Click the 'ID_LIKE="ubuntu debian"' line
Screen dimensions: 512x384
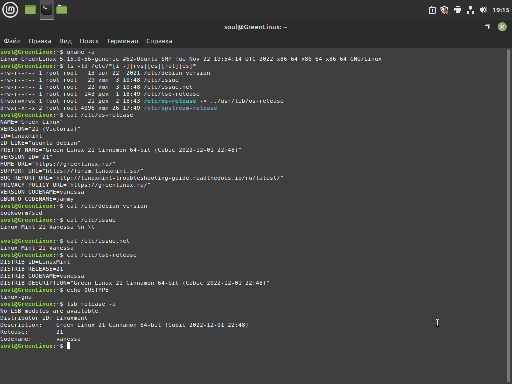click(x=40, y=143)
